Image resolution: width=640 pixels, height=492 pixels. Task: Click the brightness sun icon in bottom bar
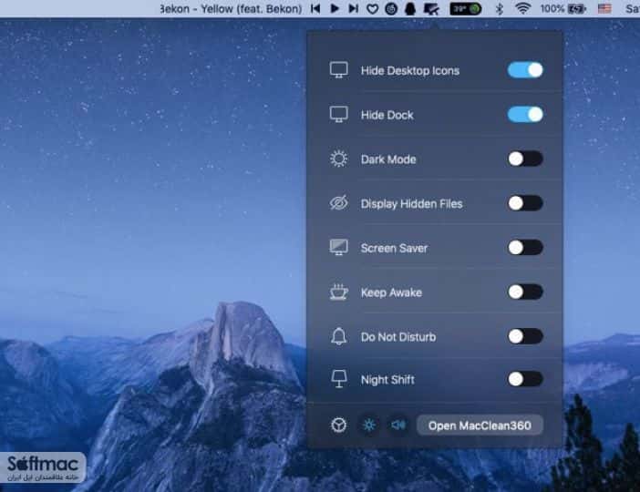(x=369, y=425)
